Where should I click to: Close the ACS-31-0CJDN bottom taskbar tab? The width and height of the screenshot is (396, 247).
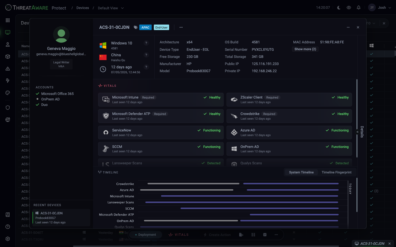click(x=389, y=244)
